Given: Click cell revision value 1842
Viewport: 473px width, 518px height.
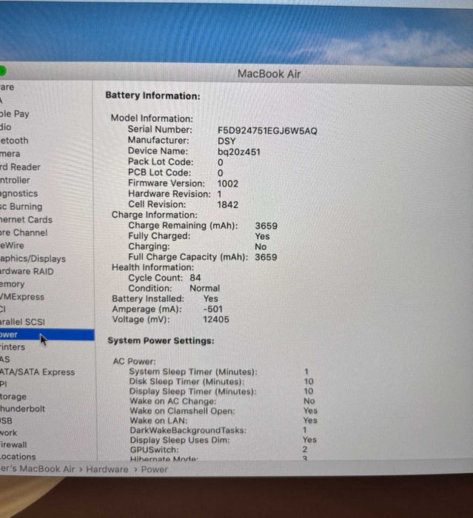Looking at the screenshot, I should pyautogui.click(x=228, y=204).
